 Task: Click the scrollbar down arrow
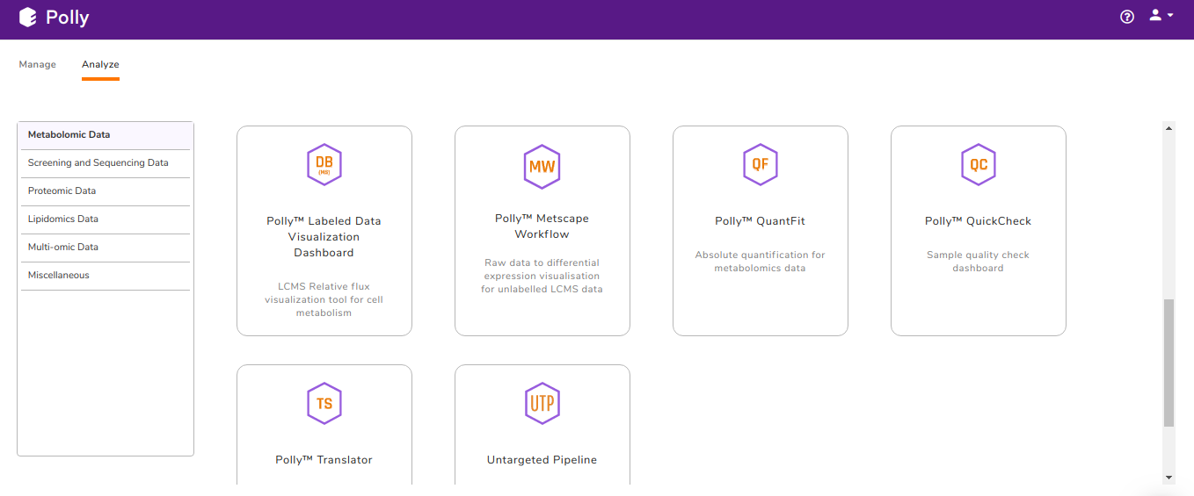coord(1169,478)
